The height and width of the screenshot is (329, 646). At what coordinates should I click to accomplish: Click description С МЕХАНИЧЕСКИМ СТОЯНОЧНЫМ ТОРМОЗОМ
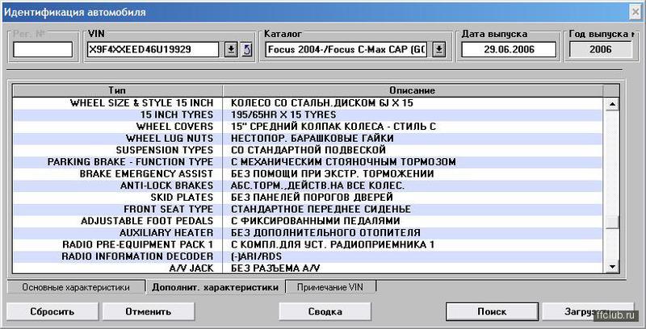(343, 162)
